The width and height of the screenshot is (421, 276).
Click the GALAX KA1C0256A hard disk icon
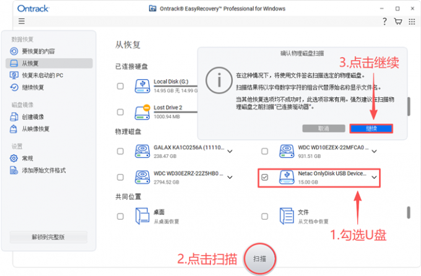point(142,151)
